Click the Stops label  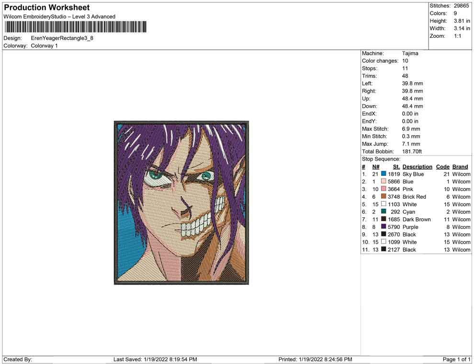tap(370, 68)
